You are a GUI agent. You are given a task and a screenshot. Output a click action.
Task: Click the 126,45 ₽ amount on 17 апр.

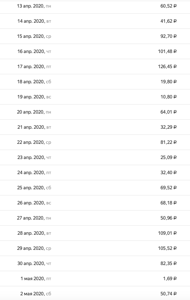(167, 66)
